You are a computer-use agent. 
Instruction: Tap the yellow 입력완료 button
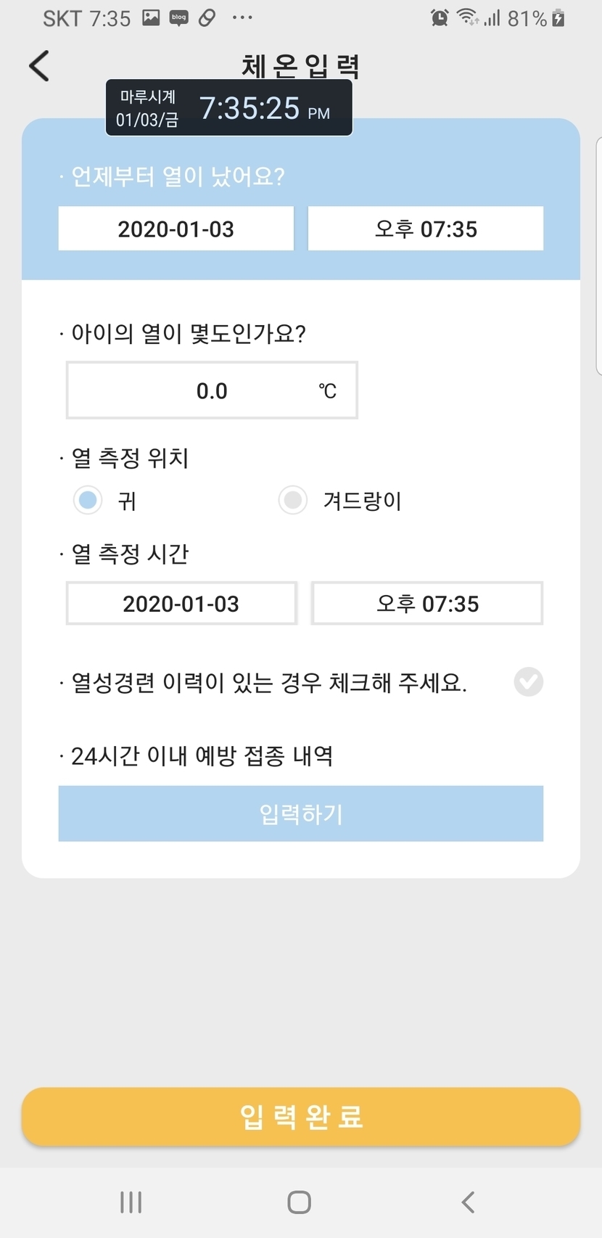click(301, 1116)
